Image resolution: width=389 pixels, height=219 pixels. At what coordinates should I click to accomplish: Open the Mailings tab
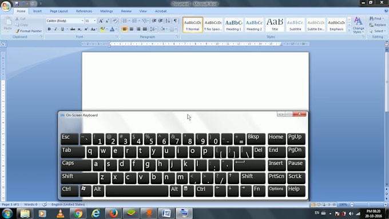coord(106,11)
